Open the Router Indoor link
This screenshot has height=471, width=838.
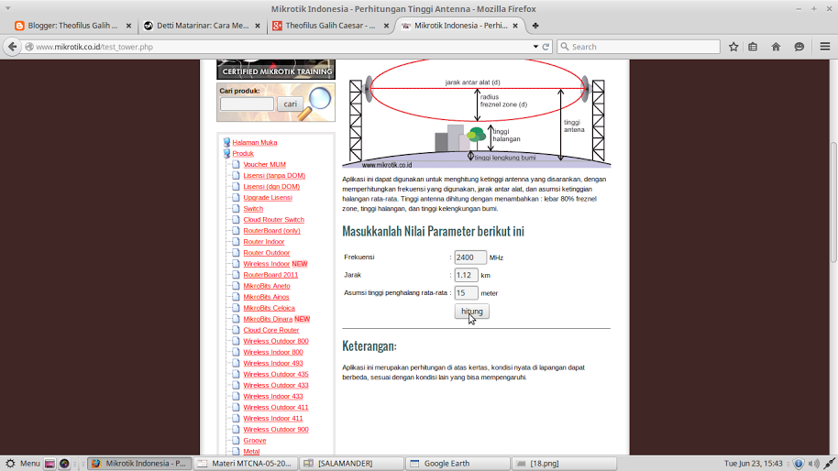pos(263,242)
